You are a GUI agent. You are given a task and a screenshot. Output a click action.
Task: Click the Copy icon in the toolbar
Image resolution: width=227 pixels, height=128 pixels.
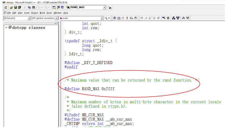tap(29, 7)
